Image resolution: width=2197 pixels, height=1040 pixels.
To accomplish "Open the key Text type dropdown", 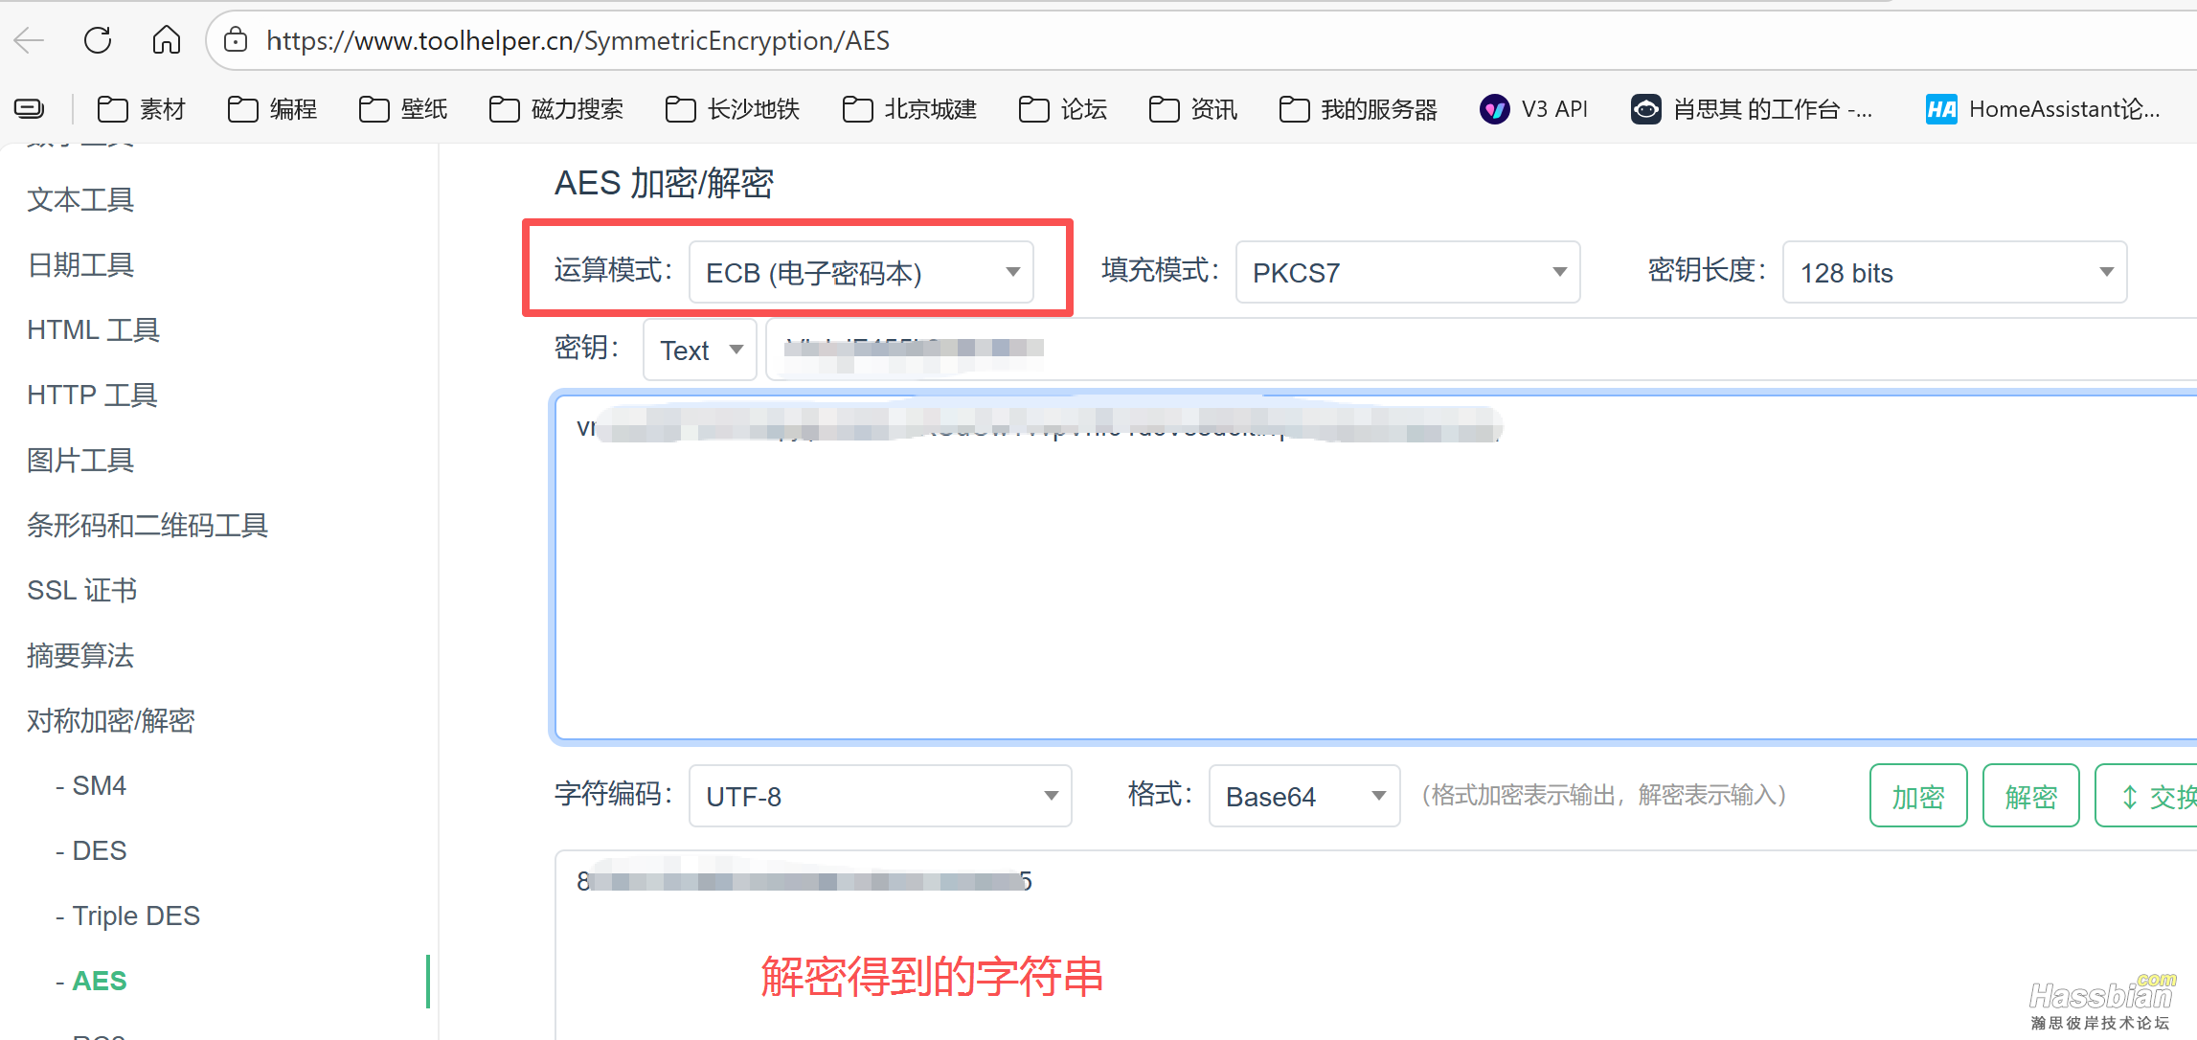I will (x=699, y=349).
